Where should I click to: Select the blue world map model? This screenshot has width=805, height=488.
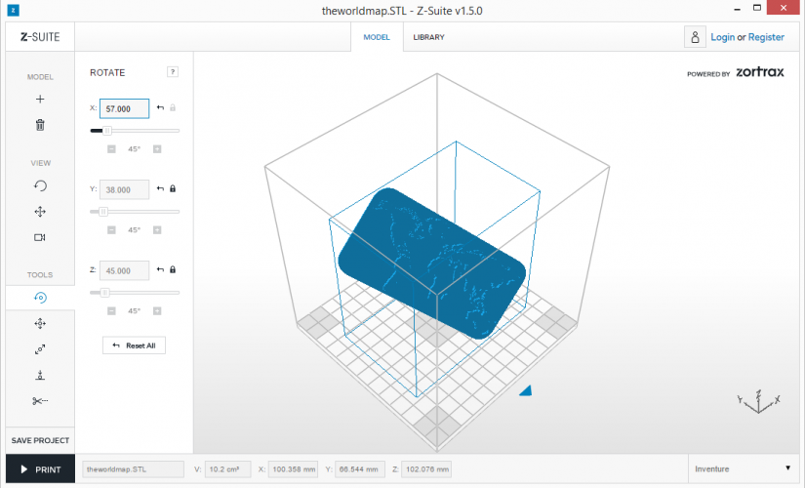pyautogui.click(x=431, y=263)
